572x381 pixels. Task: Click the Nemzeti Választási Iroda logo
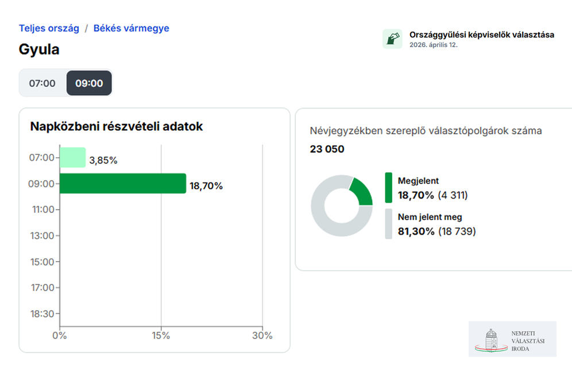click(512, 339)
